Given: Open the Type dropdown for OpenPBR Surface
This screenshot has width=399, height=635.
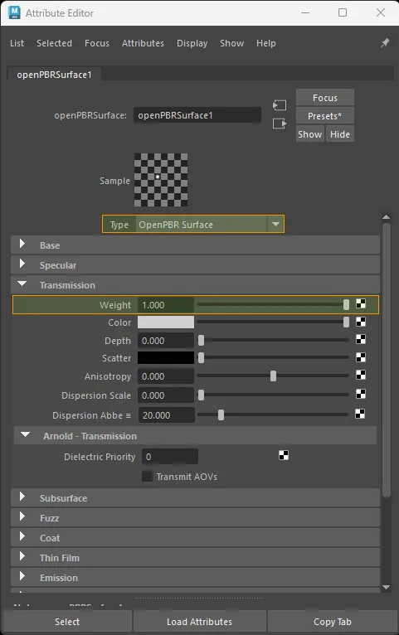Looking at the screenshot, I should (x=275, y=224).
